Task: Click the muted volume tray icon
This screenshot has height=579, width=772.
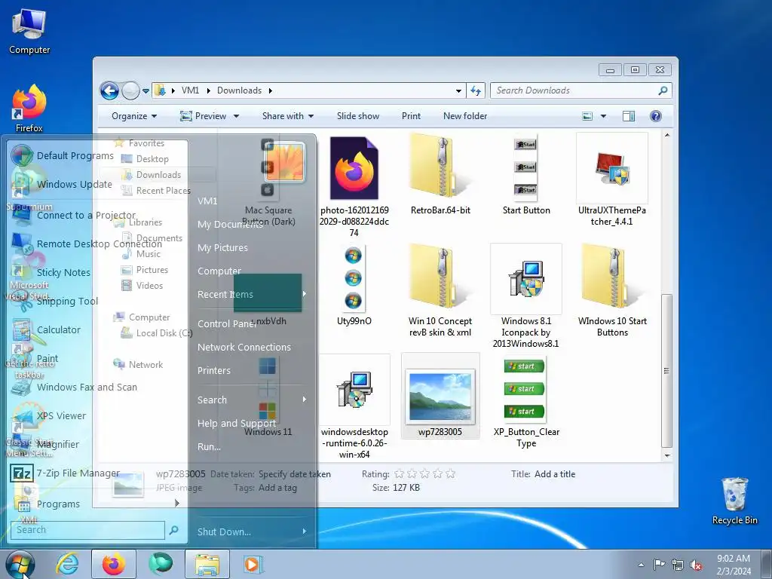Action: pos(696,565)
